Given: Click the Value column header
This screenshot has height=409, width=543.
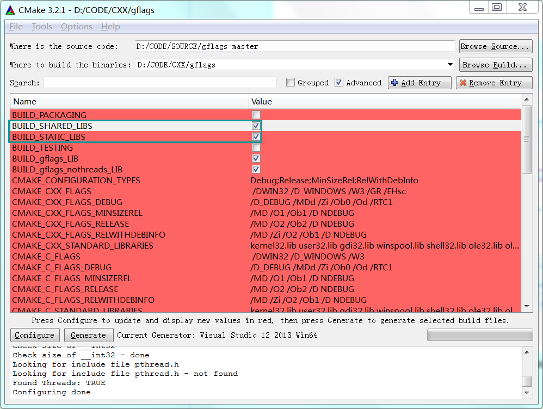Looking at the screenshot, I should pyautogui.click(x=384, y=102).
